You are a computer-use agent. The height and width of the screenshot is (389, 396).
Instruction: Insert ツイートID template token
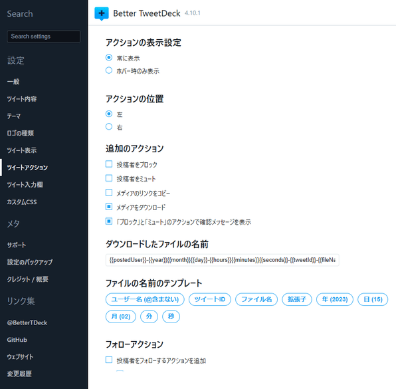pos(210,299)
